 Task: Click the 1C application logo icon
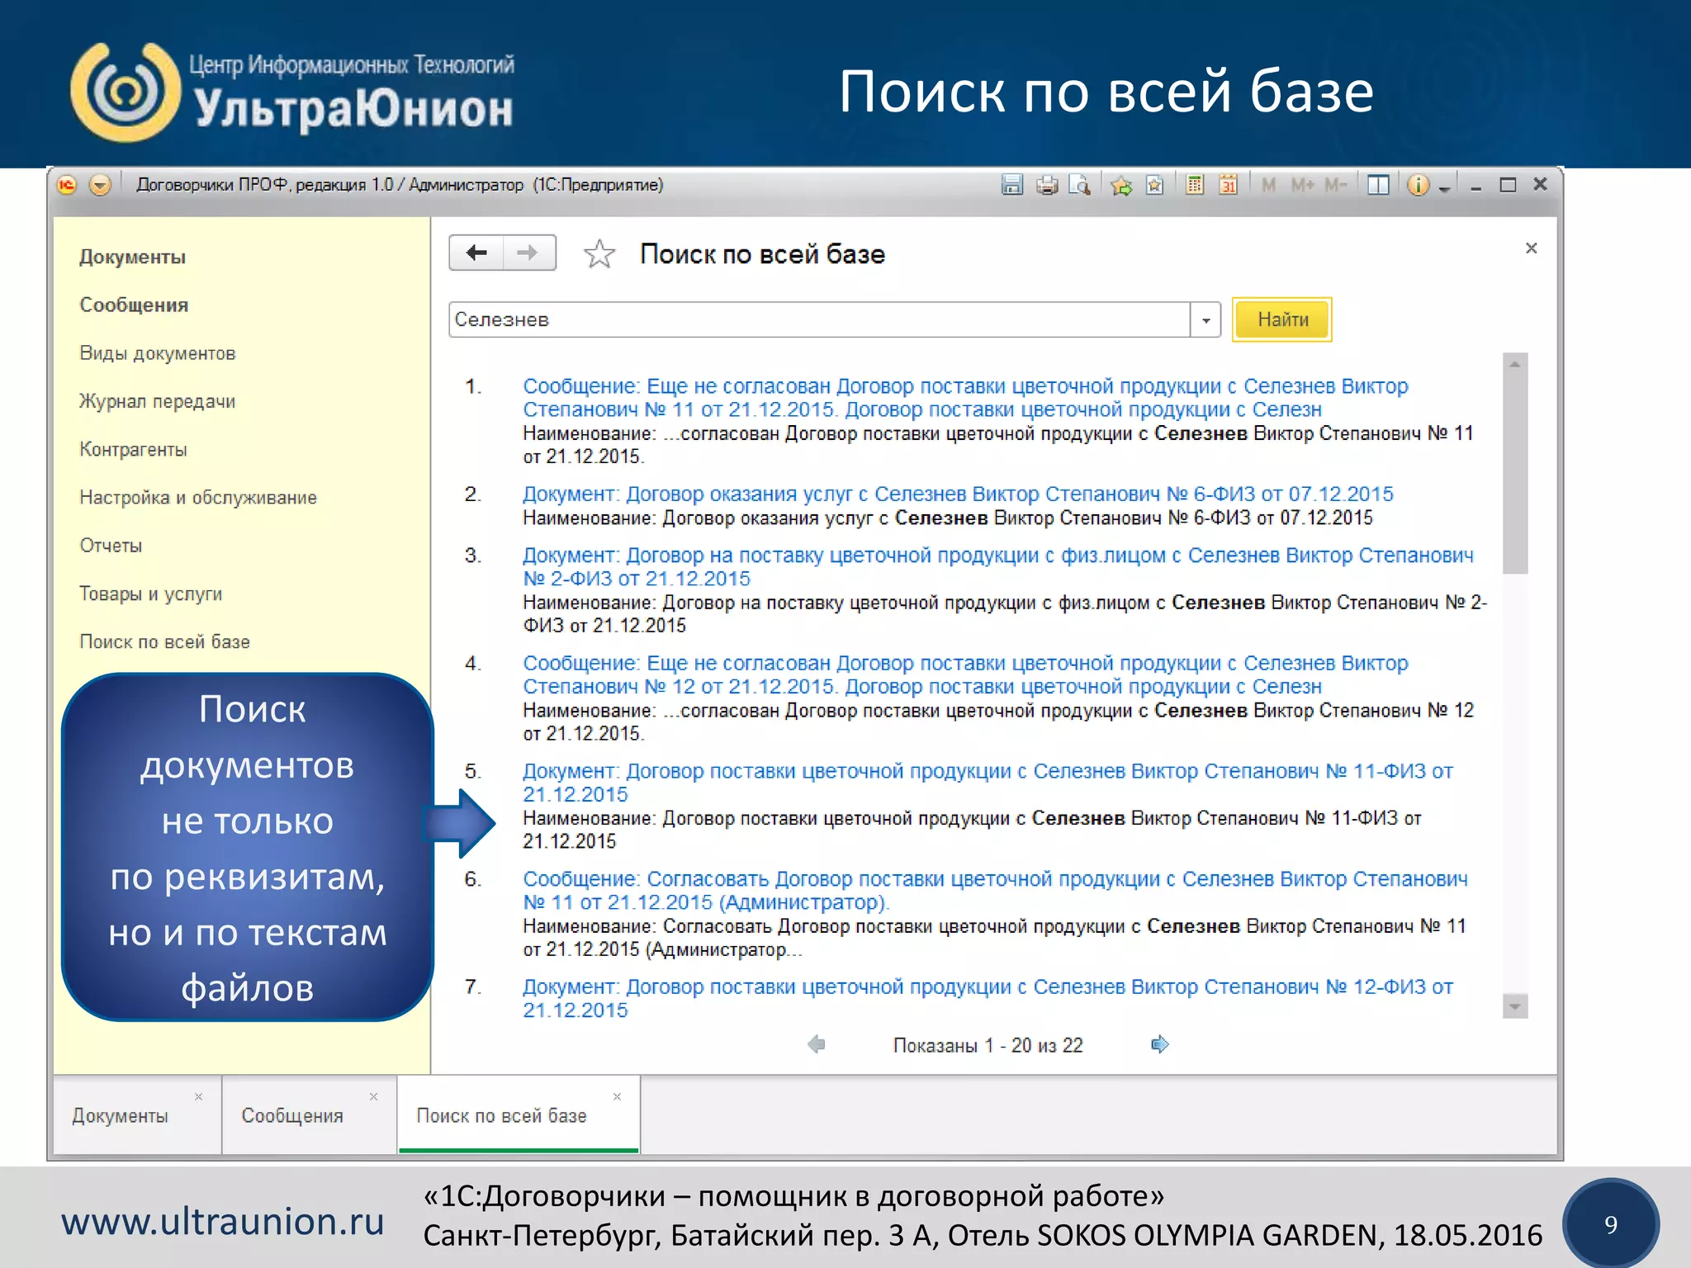[67, 185]
